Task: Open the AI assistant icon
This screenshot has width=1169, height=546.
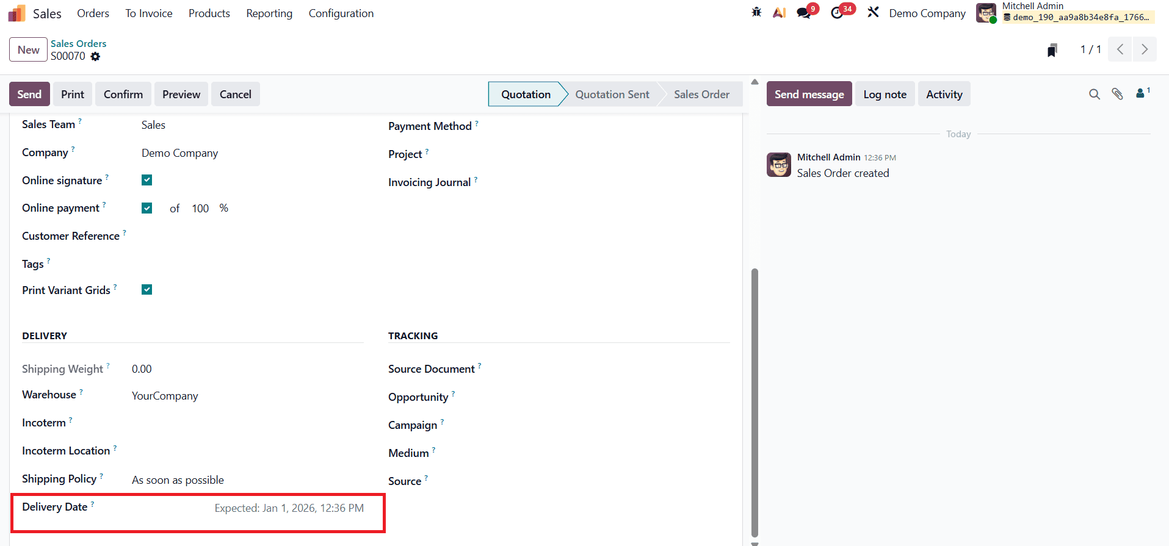Action: tap(780, 13)
